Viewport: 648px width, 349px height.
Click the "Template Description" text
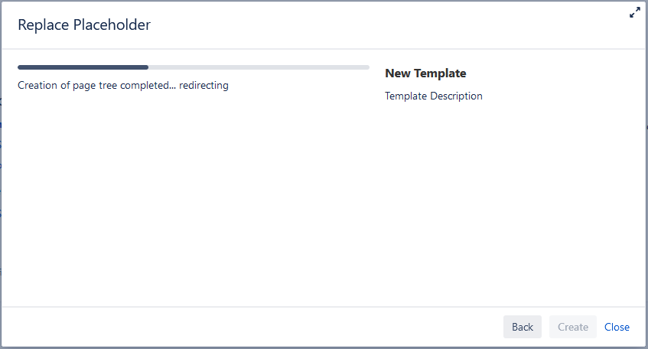[x=434, y=96]
